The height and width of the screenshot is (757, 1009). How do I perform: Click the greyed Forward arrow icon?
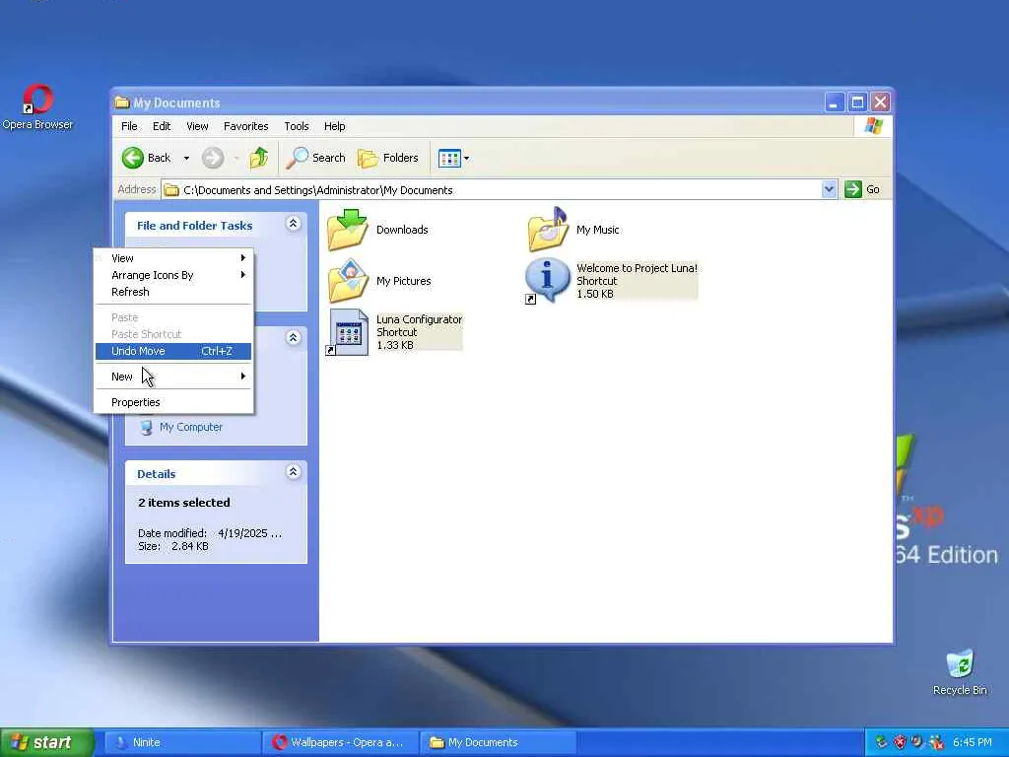pos(213,158)
